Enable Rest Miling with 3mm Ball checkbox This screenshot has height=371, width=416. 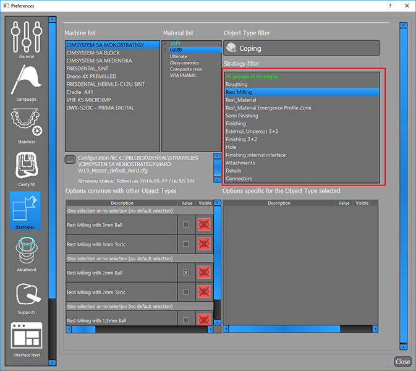186,224
